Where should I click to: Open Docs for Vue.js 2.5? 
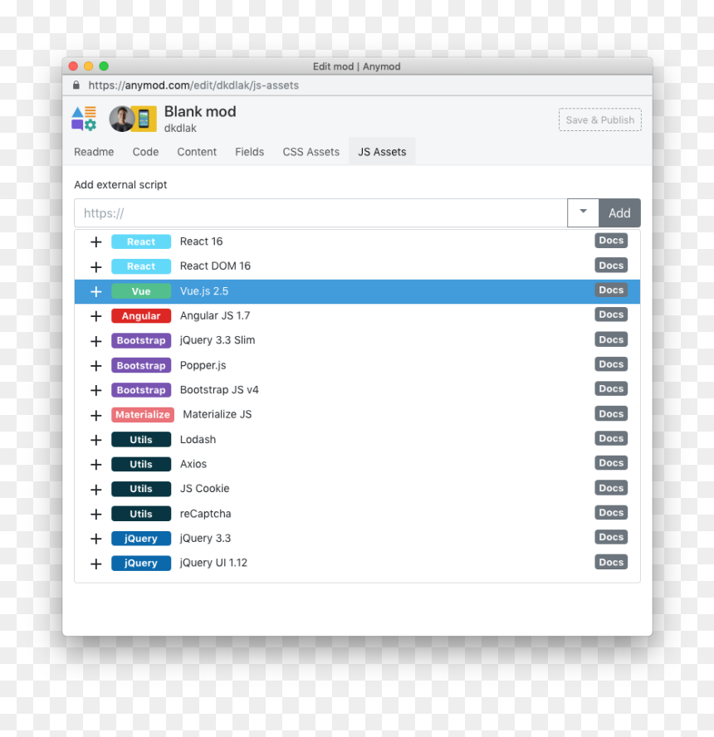point(611,290)
